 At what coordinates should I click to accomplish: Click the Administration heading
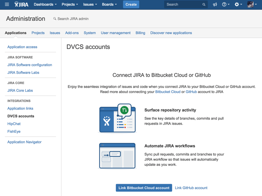(25, 19)
